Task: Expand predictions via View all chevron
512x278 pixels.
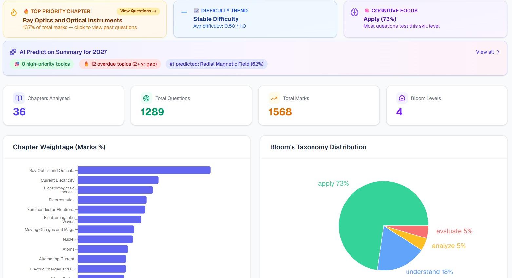Action: [498, 52]
